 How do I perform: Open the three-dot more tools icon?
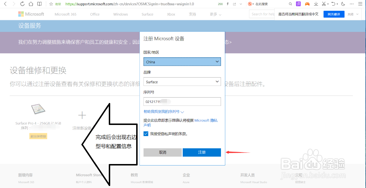[x=352, y=4]
